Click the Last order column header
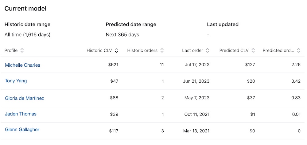 pos(192,51)
